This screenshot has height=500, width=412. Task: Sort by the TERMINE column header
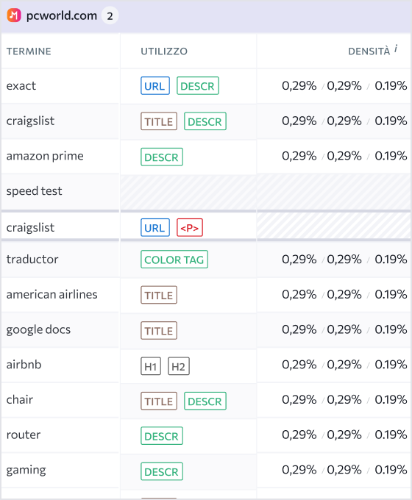(29, 51)
